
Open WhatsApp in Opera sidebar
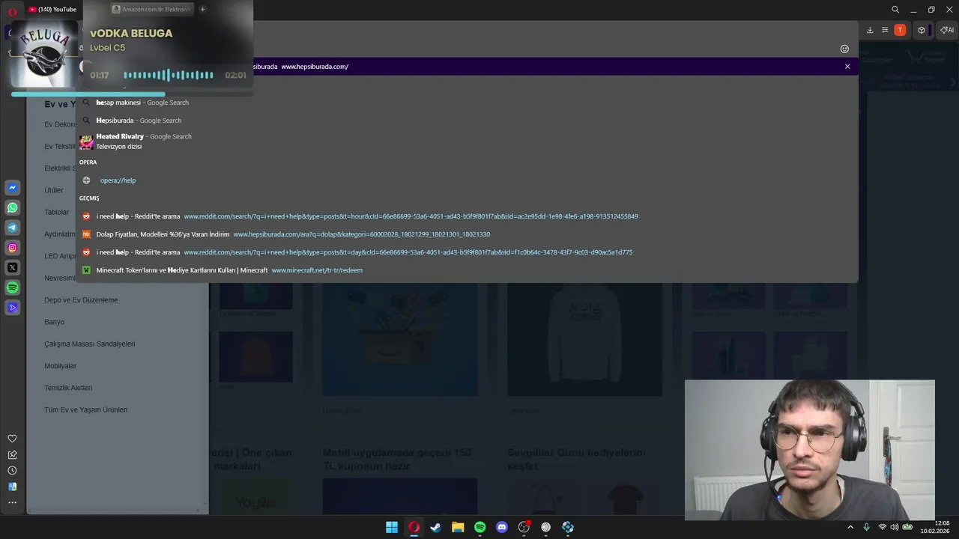(13, 207)
